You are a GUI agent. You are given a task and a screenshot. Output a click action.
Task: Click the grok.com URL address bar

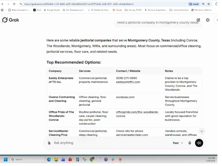[79, 4]
